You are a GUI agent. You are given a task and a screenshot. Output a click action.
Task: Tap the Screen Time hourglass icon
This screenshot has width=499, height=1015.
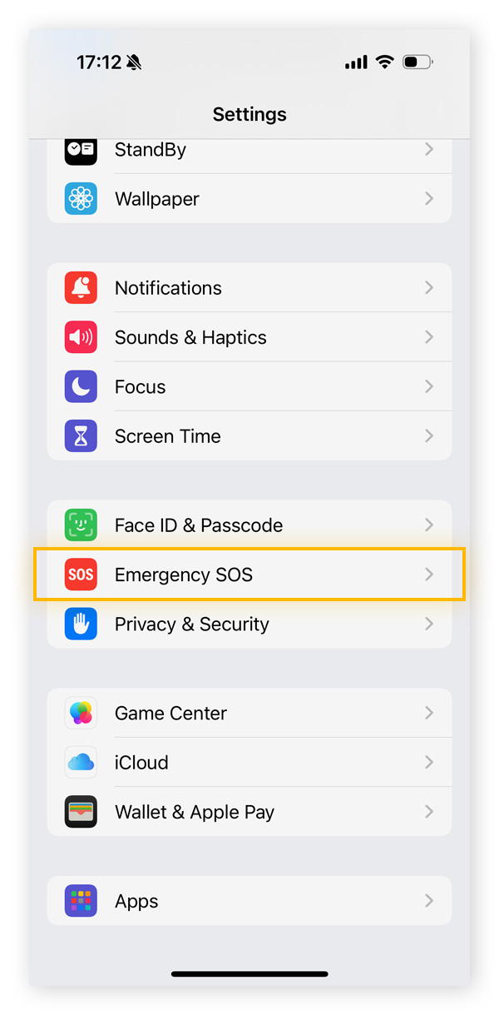(81, 435)
